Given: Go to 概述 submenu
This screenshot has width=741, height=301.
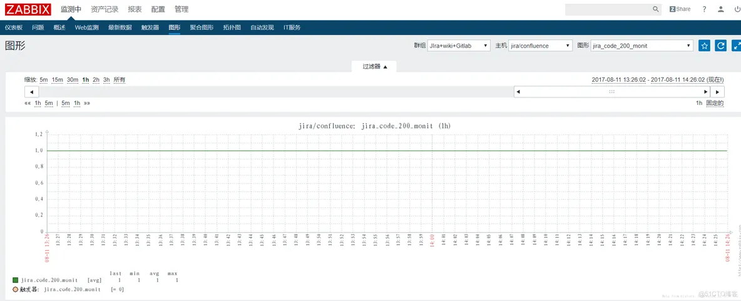Looking at the screenshot, I should [59, 27].
